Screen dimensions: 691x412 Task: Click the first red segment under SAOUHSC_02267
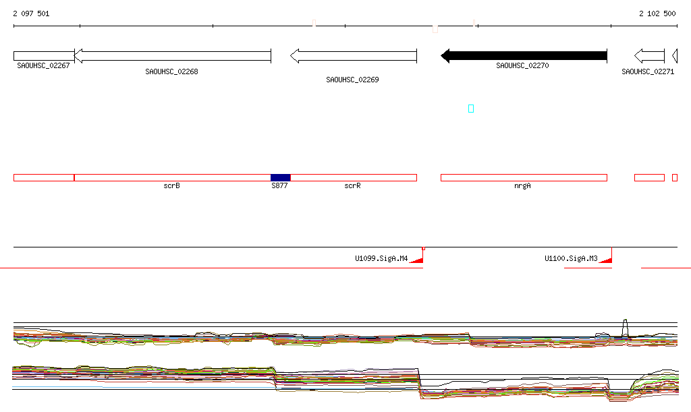point(44,178)
